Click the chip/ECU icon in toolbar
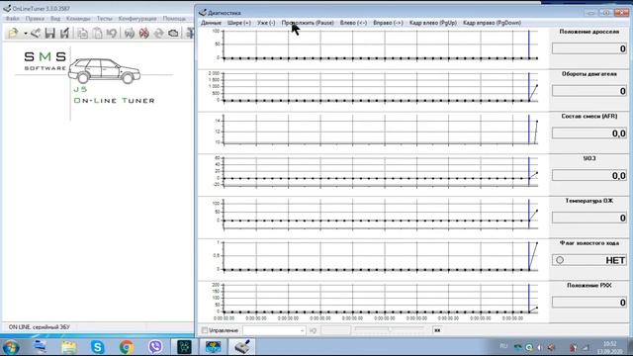 (174, 33)
